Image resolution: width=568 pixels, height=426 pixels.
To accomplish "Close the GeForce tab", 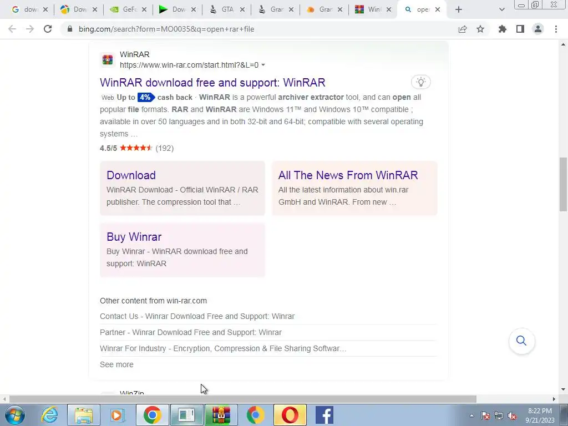I will [144, 10].
